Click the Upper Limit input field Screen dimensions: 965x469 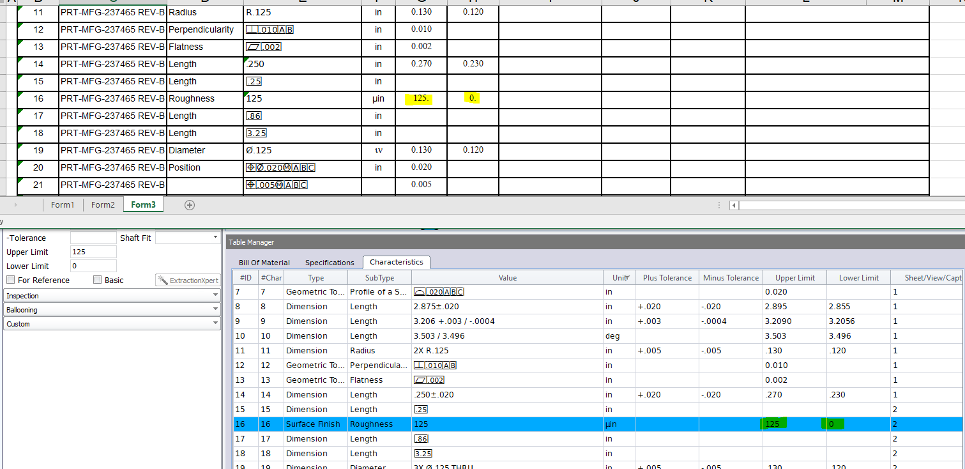[x=93, y=252]
